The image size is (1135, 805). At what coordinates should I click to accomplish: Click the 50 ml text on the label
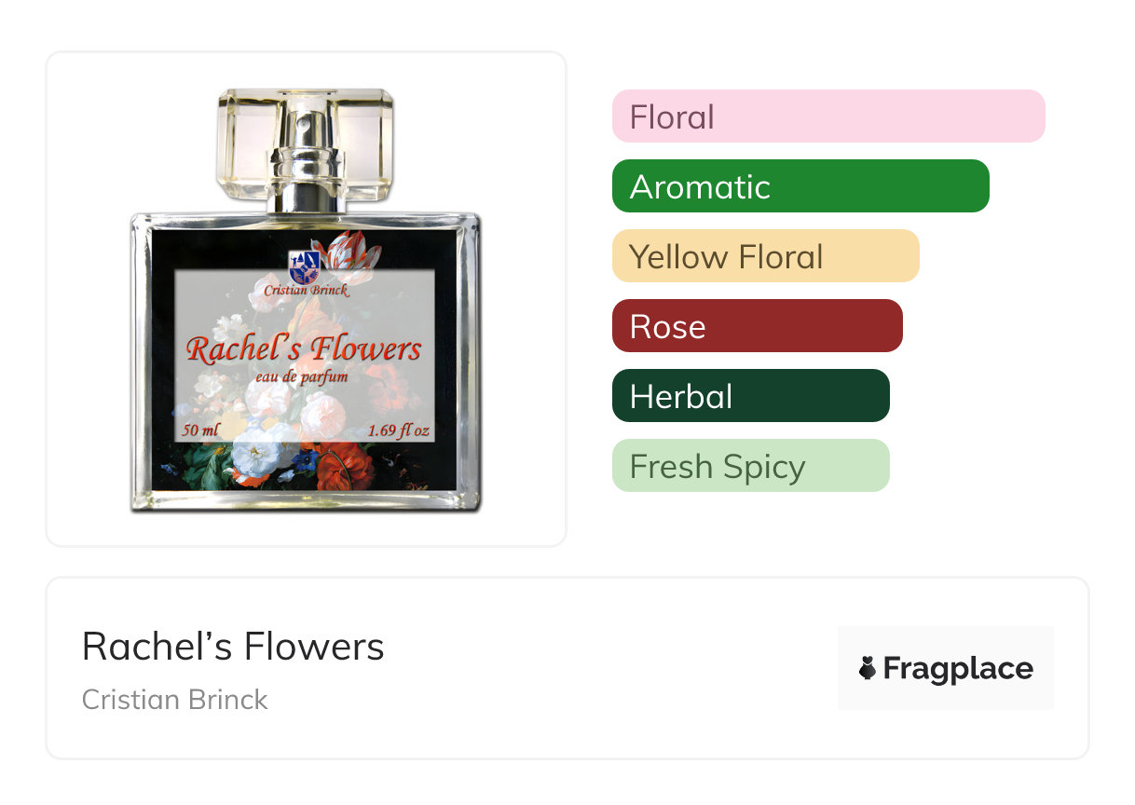pyautogui.click(x=202, y=430)
